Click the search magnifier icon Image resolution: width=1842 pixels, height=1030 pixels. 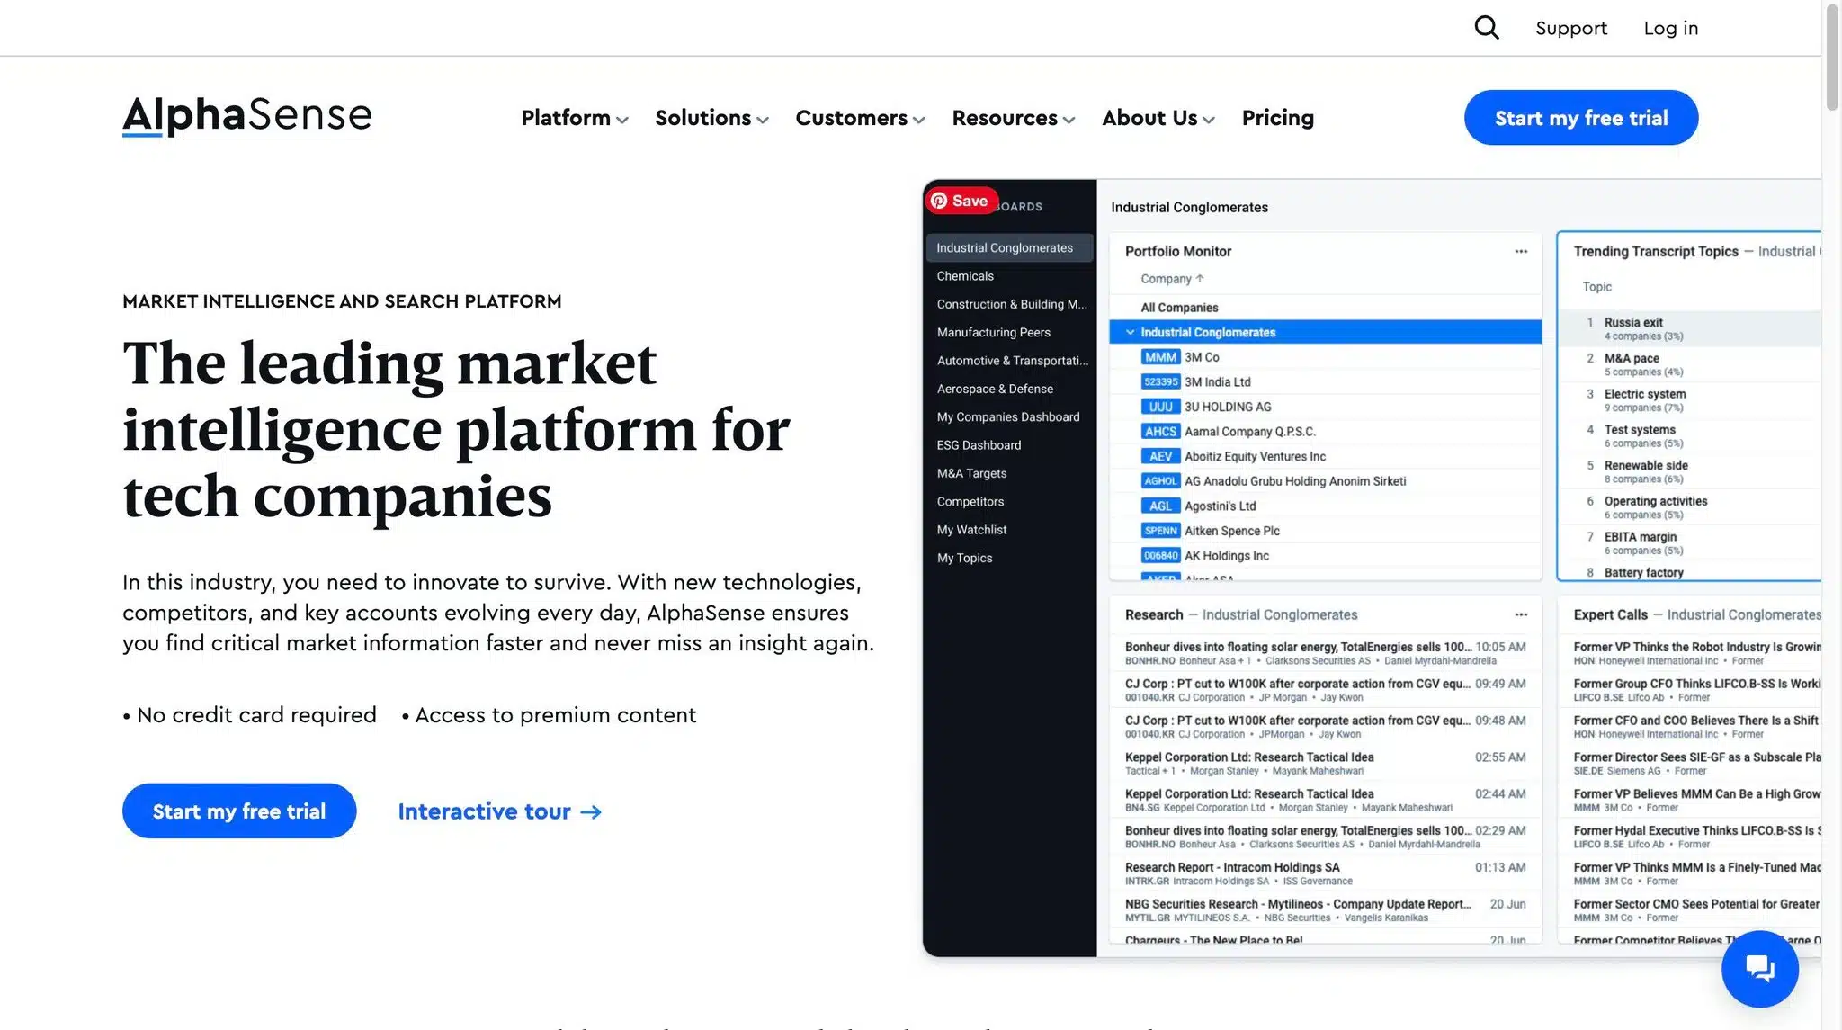(1487, 28)
